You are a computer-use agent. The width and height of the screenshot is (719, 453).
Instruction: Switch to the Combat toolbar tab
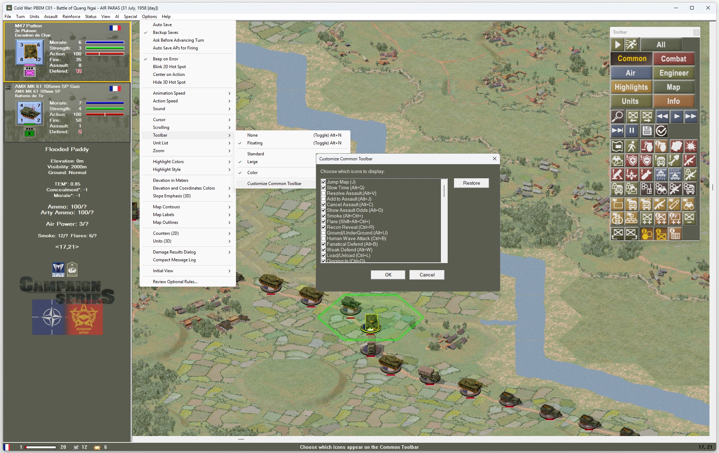[x=673, y=59]
